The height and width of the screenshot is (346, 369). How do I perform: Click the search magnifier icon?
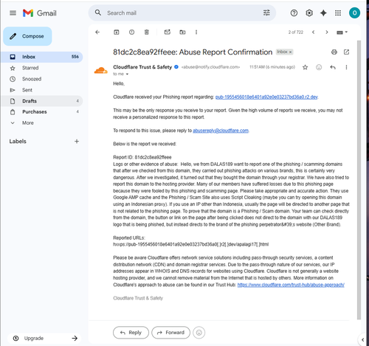98,13
